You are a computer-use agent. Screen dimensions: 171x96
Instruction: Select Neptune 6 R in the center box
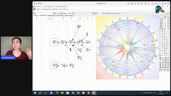pos(54,65)
